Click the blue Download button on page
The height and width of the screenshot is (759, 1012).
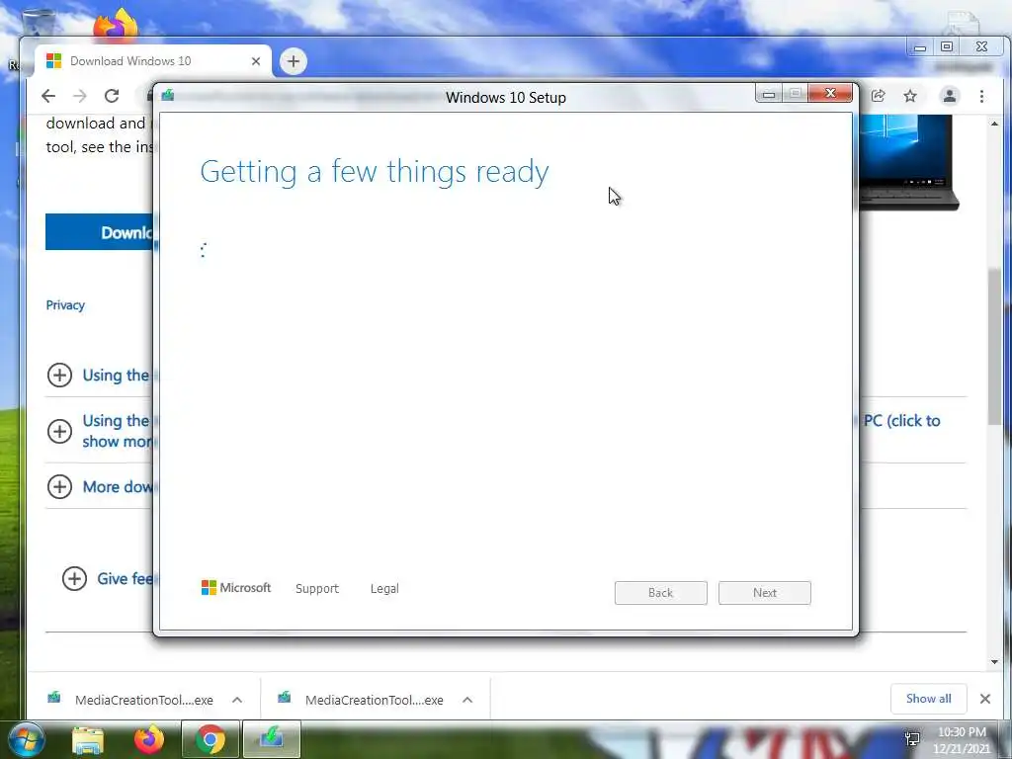point(100,231)
